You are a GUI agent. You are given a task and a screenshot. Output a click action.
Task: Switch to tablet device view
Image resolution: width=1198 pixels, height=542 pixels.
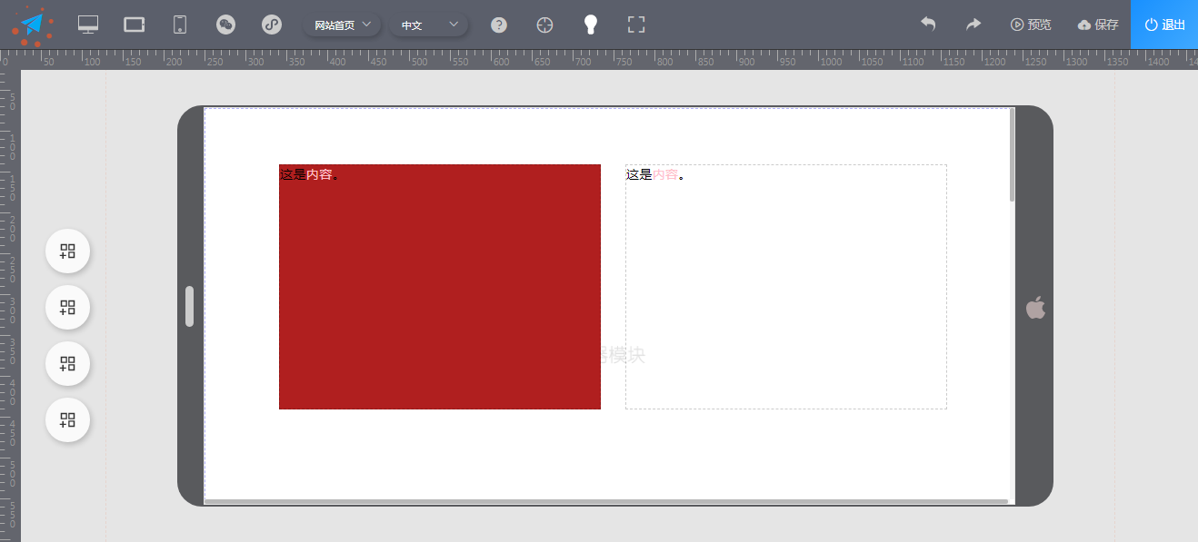pos(135,25)
